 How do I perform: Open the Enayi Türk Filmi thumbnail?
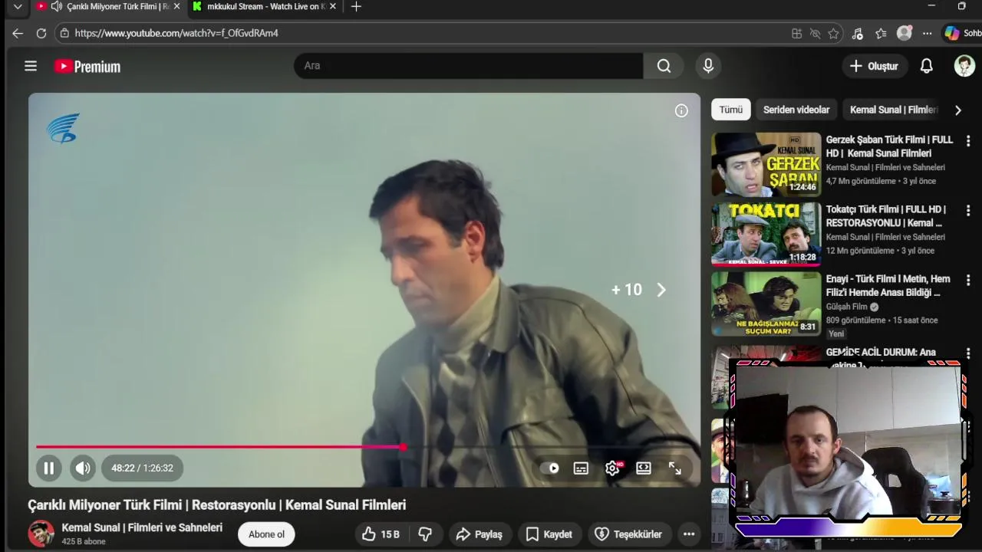(766, 304)
